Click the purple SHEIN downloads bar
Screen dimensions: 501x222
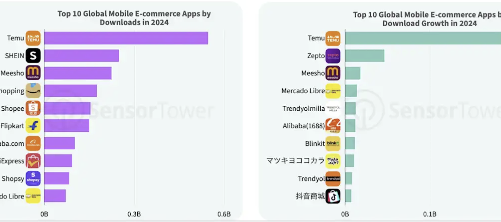pyautogui.click(x=82, y=56)
